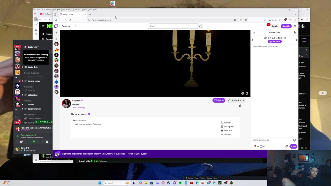Image resolution: width=331 pixels, height=186 pixels.
Task: Open File Explorer from the taskbar
Action: 146,183
